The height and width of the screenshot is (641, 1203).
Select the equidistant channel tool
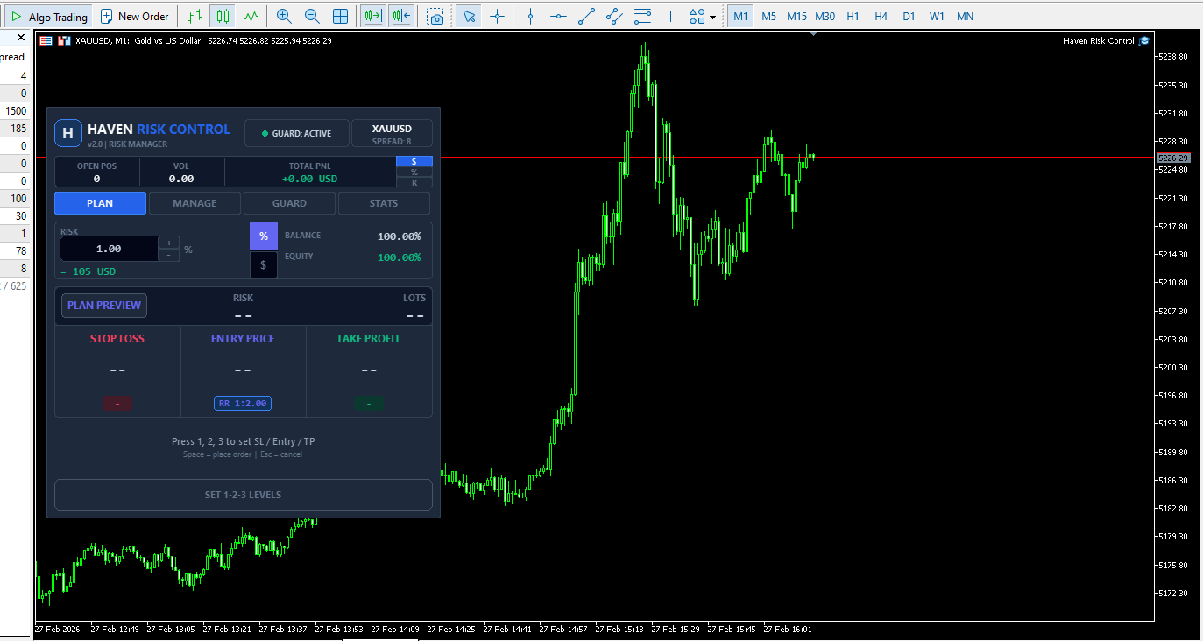click(x=614, y=16)
